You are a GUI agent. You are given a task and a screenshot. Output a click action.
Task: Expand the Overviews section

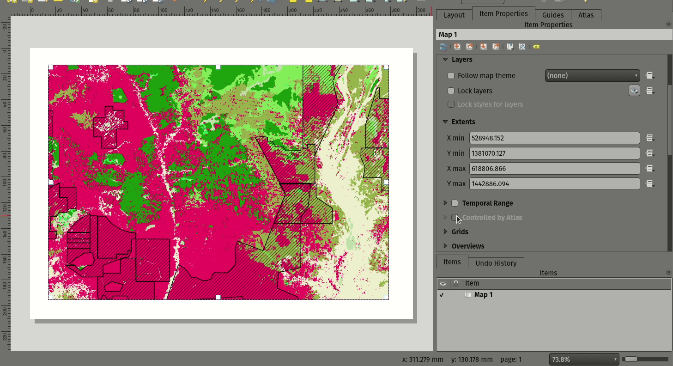point(445,246)
